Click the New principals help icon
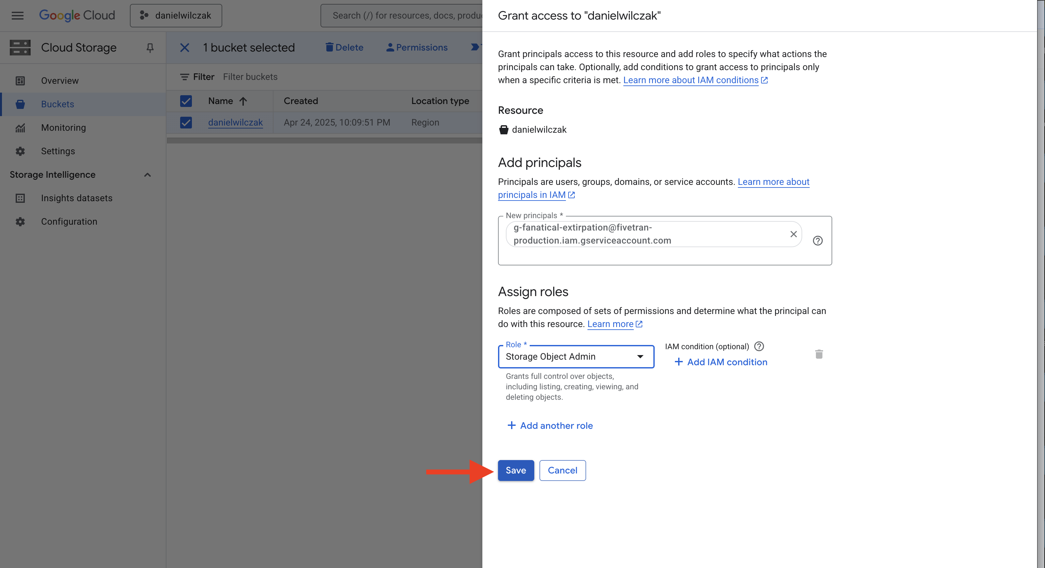This screenshot has width=1045, height=568. click(818, 241)
